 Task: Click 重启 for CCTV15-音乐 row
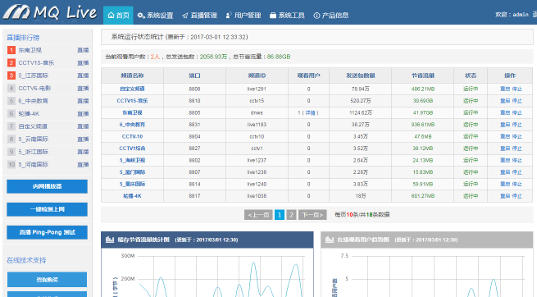[x=505, y=101]
